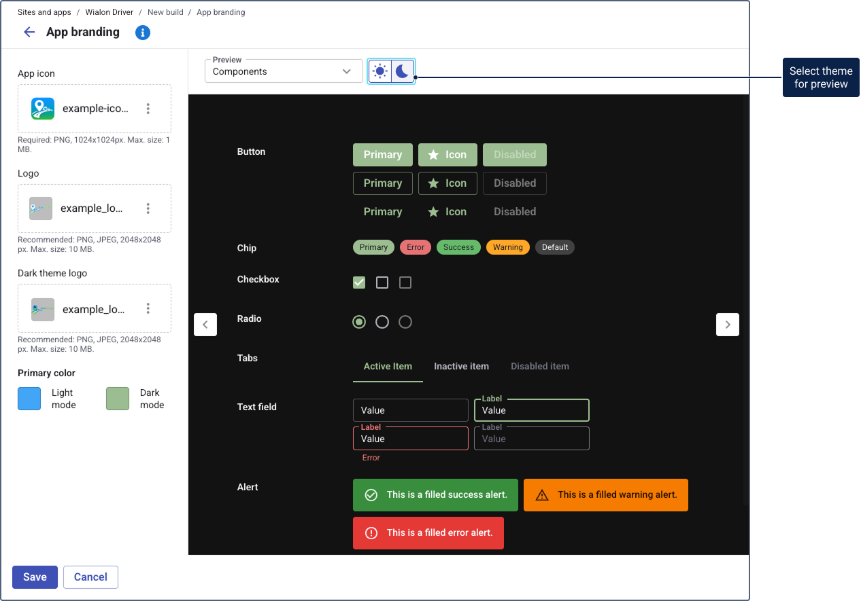Check the middle unchecked checkbox

pyautogui.click(x=382, y=283)
